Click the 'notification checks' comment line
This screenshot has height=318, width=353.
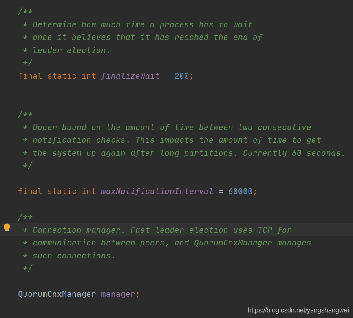click(x=176, y=140)
